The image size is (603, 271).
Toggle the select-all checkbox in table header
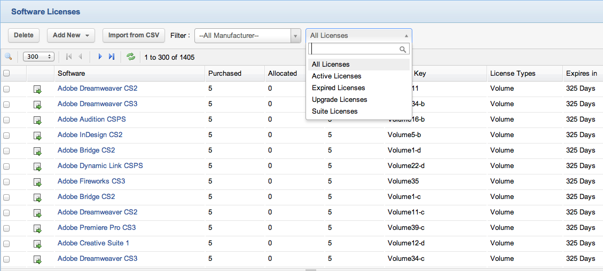click(6, 74)
